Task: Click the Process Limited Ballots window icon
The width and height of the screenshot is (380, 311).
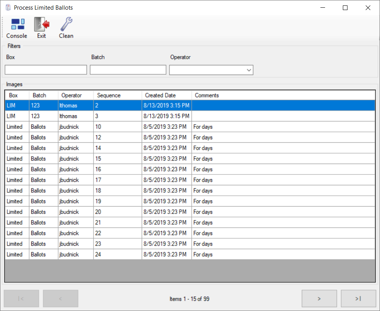Action: (8, 7)
